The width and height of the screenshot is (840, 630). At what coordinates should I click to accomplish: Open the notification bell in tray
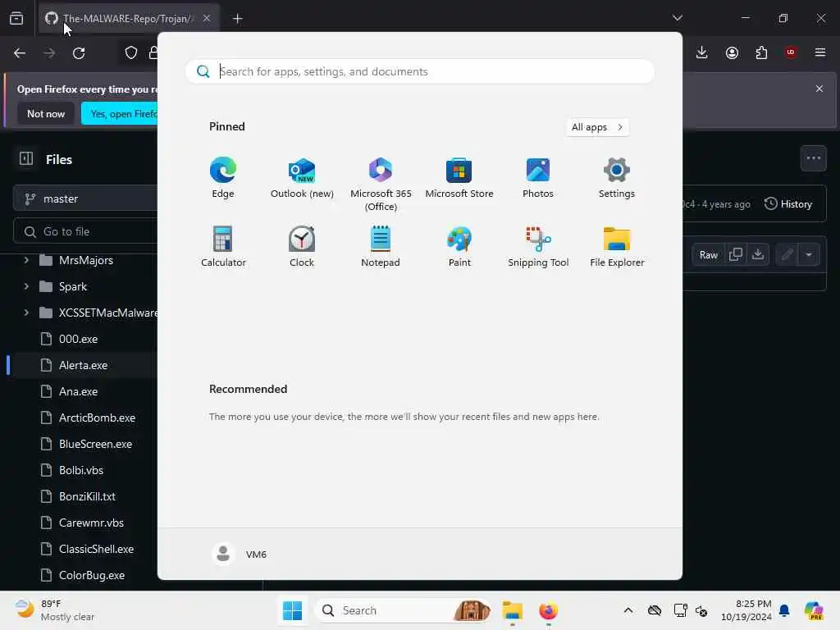[783, 610]
